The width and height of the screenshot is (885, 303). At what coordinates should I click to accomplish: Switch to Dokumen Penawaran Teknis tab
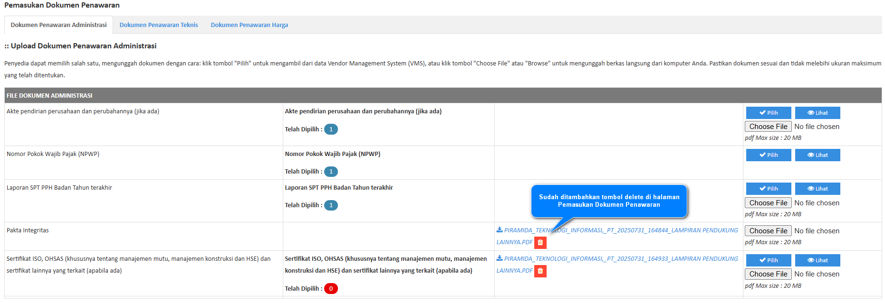coord(158,25)
